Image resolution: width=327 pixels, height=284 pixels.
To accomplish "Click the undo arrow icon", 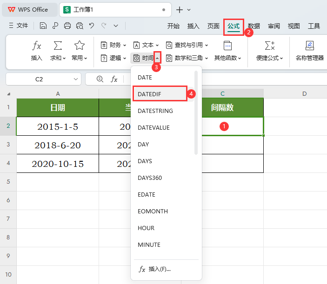I will (x=92, y=26).
